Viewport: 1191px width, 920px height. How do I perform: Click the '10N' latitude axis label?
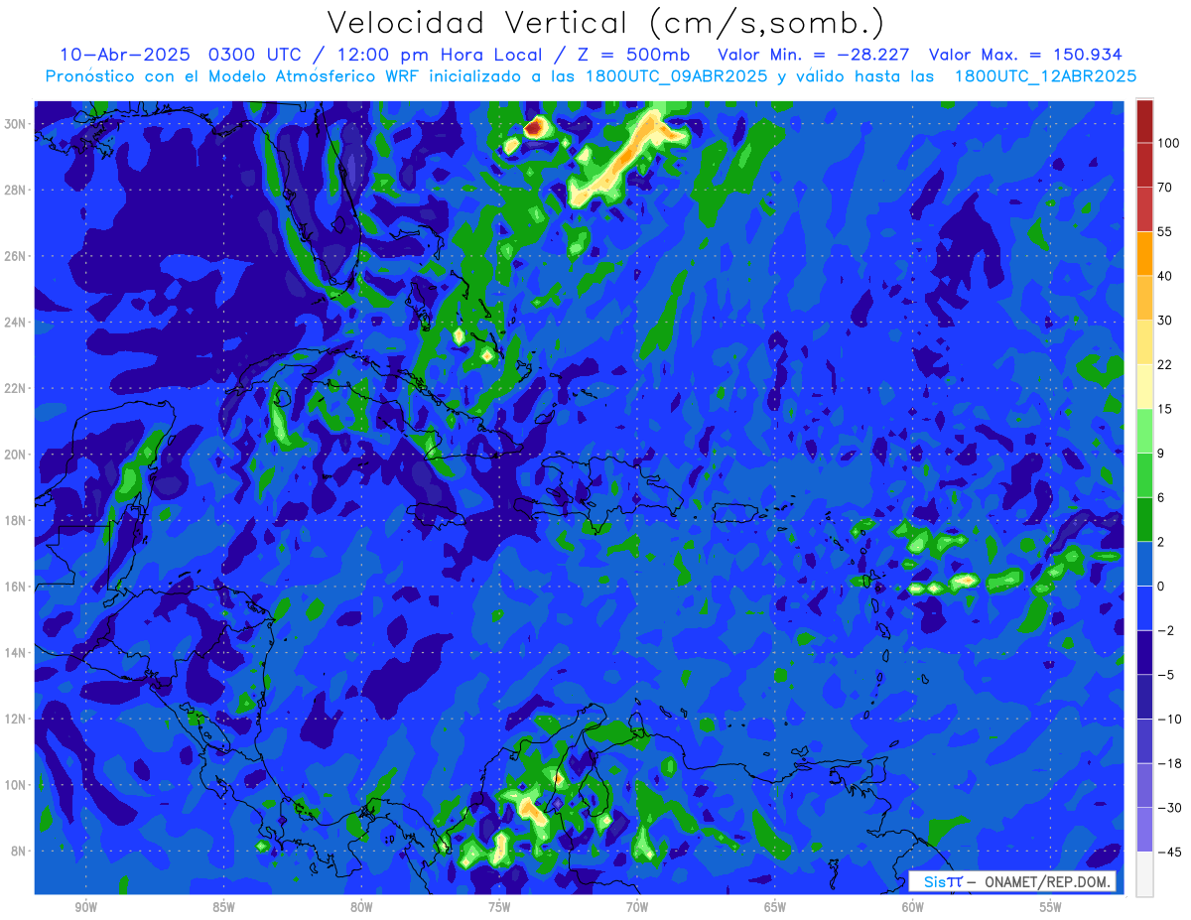pos(17,785)
